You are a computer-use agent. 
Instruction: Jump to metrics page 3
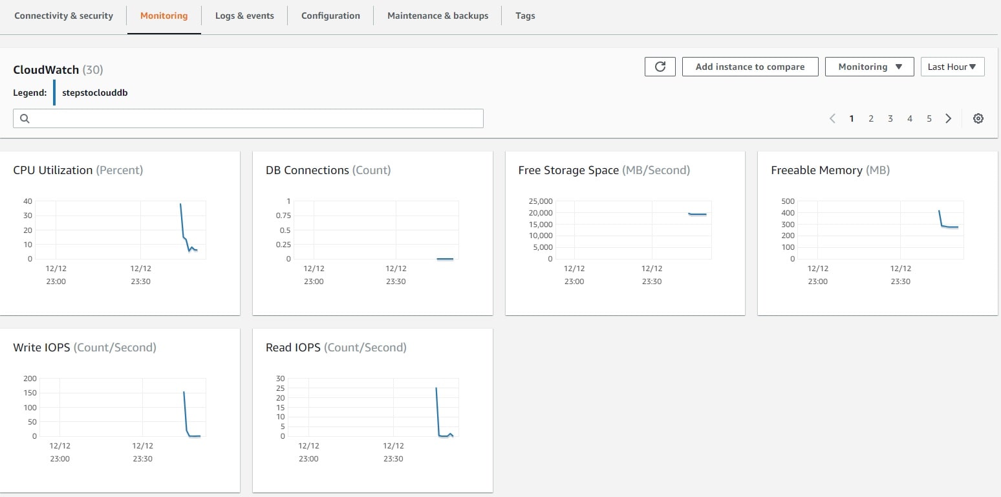[890, 118]
